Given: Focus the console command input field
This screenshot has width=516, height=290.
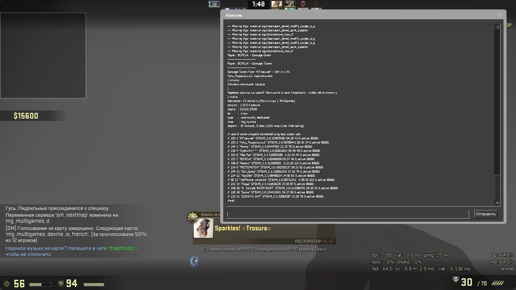Looking at the screenshot, I should pyautogui.click(x=347, y=214).
